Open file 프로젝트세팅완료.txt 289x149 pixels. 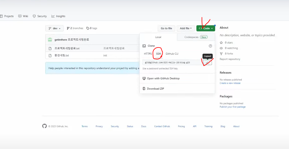(67, 49)
